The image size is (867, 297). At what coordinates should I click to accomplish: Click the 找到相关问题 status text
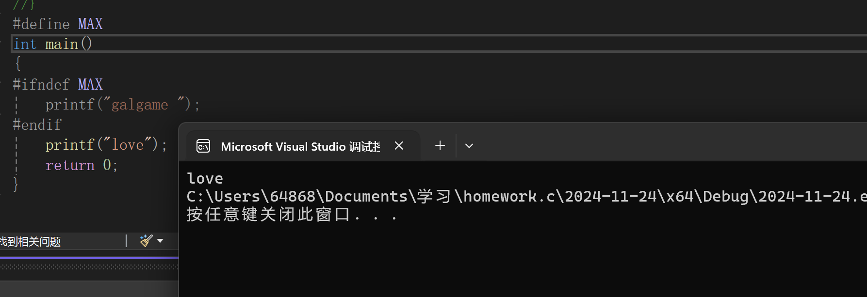point(30,241)
